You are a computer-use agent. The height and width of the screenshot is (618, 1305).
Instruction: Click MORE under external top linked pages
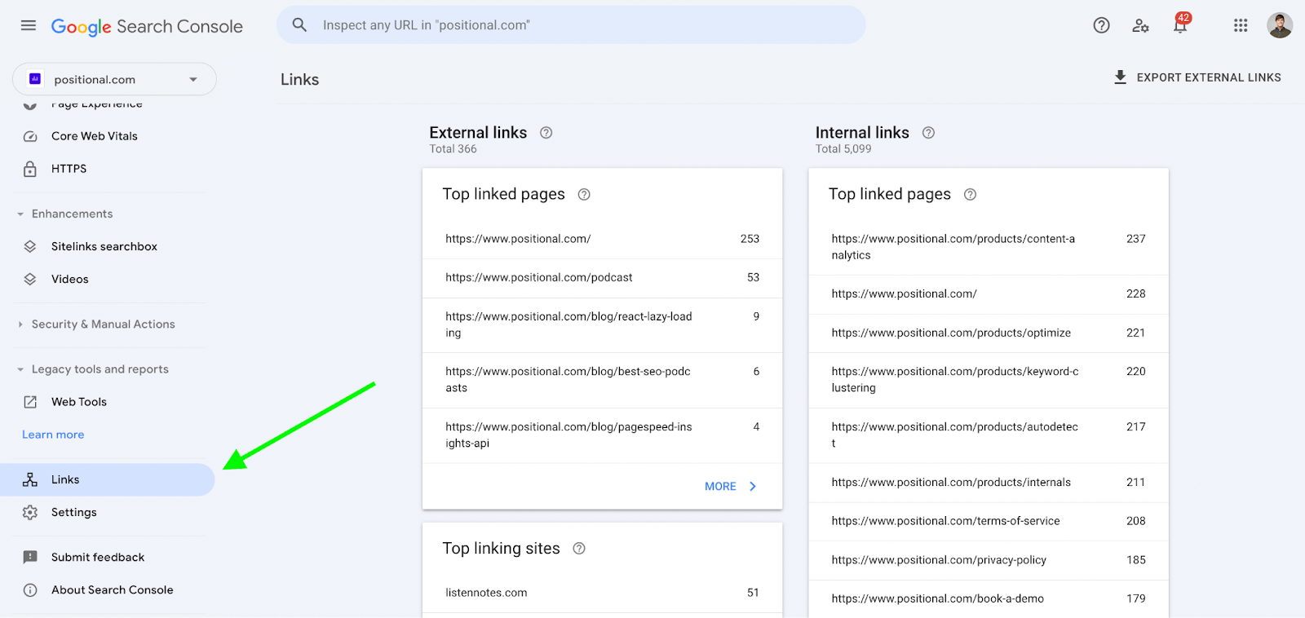point(731,487)
